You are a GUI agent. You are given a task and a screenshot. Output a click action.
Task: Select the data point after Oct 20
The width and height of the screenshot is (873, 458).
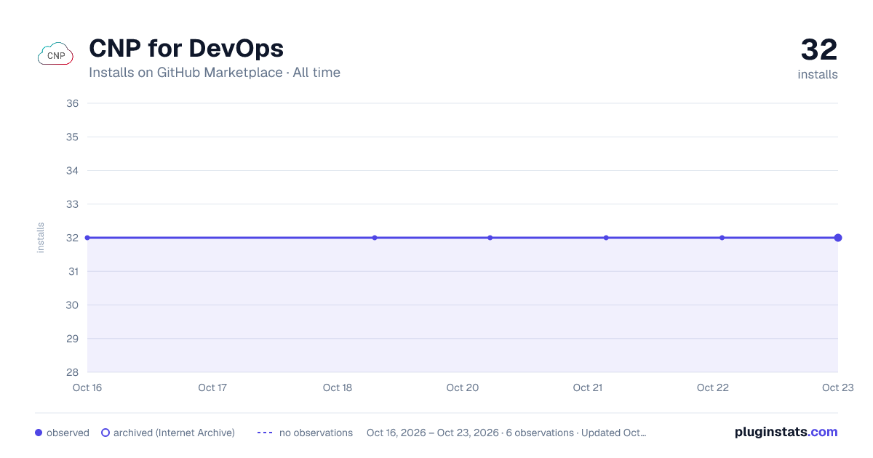490,238
